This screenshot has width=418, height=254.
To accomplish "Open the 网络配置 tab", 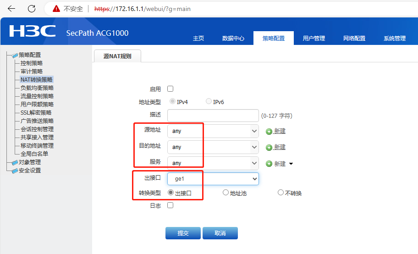I will (x=354, y=39).
